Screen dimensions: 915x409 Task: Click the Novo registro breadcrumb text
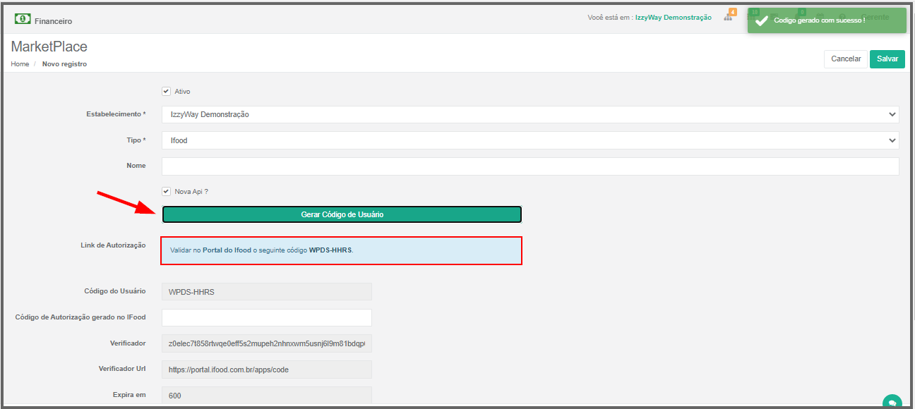64,64
